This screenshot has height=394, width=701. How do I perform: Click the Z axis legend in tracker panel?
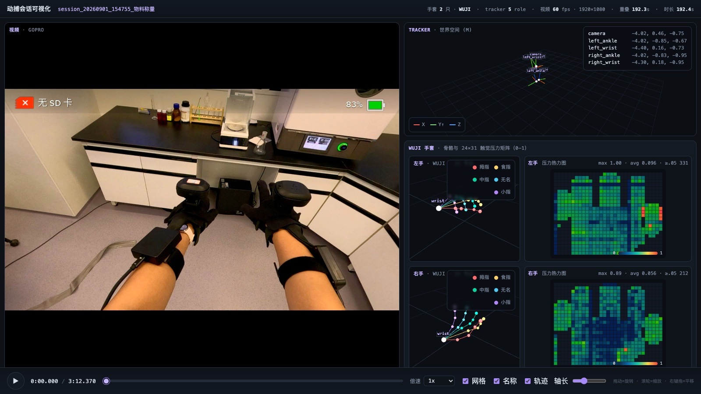[455, 125]
